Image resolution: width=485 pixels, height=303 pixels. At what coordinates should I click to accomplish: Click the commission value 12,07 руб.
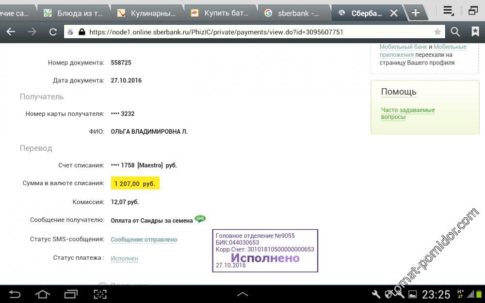125,202
